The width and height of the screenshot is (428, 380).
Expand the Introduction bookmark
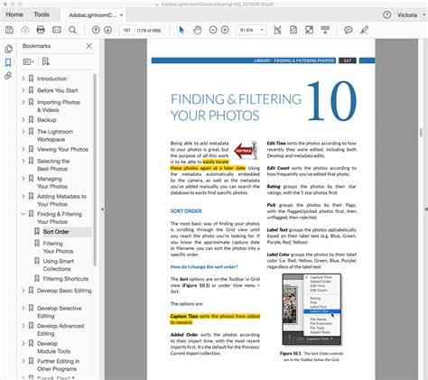[23, 79]
